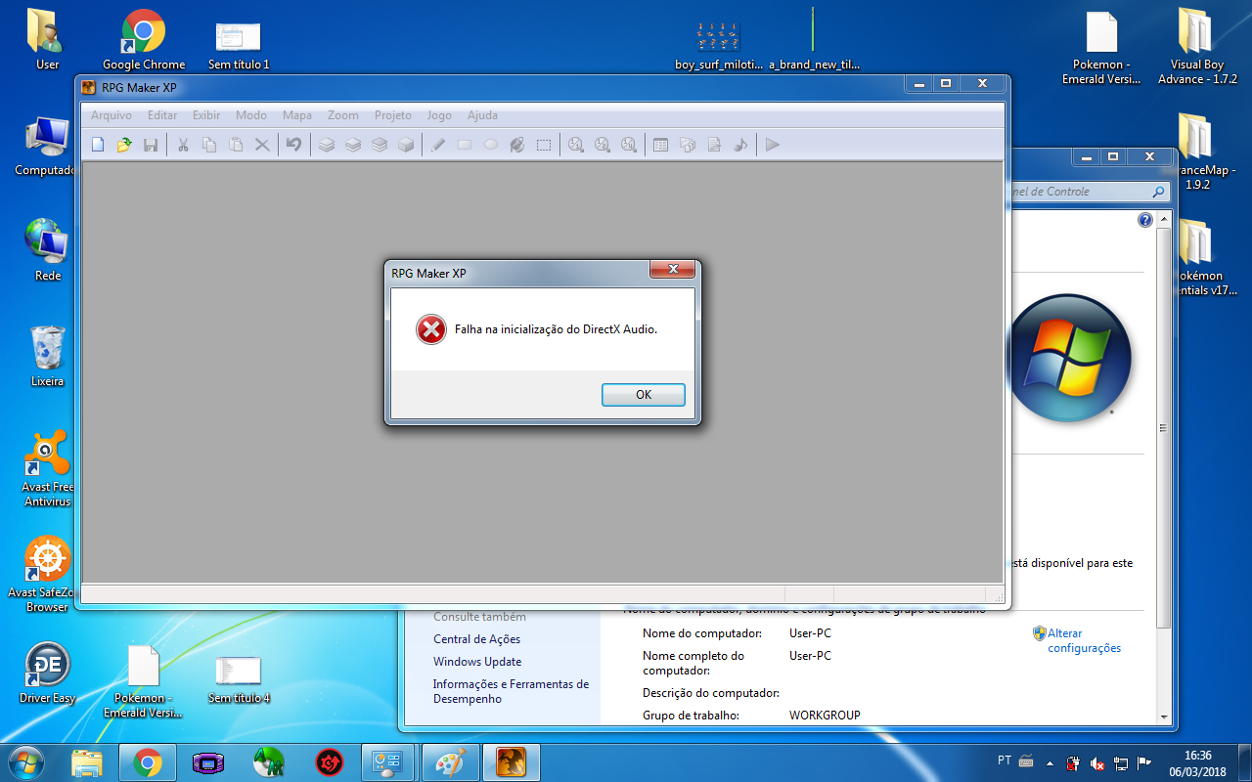Click the Zoom 1:1 magnifier icon

pos(576,145)
